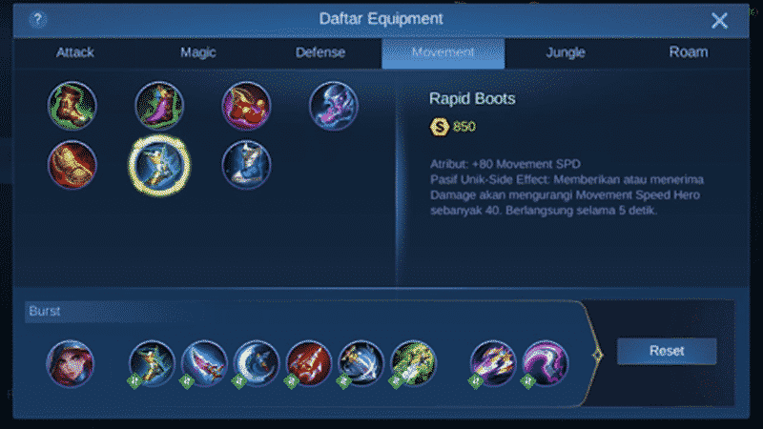Select the crescent moon item in build
Screen dimensions: 763x429
pyautogui.click(x=256, y=363)
